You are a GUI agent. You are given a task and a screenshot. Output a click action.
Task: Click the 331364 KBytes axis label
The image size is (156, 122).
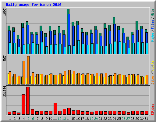[5, 91]
